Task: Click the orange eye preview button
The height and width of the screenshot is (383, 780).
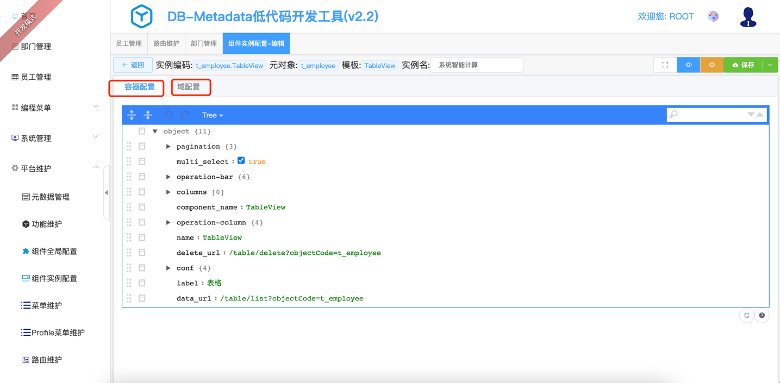Action: 712,65
